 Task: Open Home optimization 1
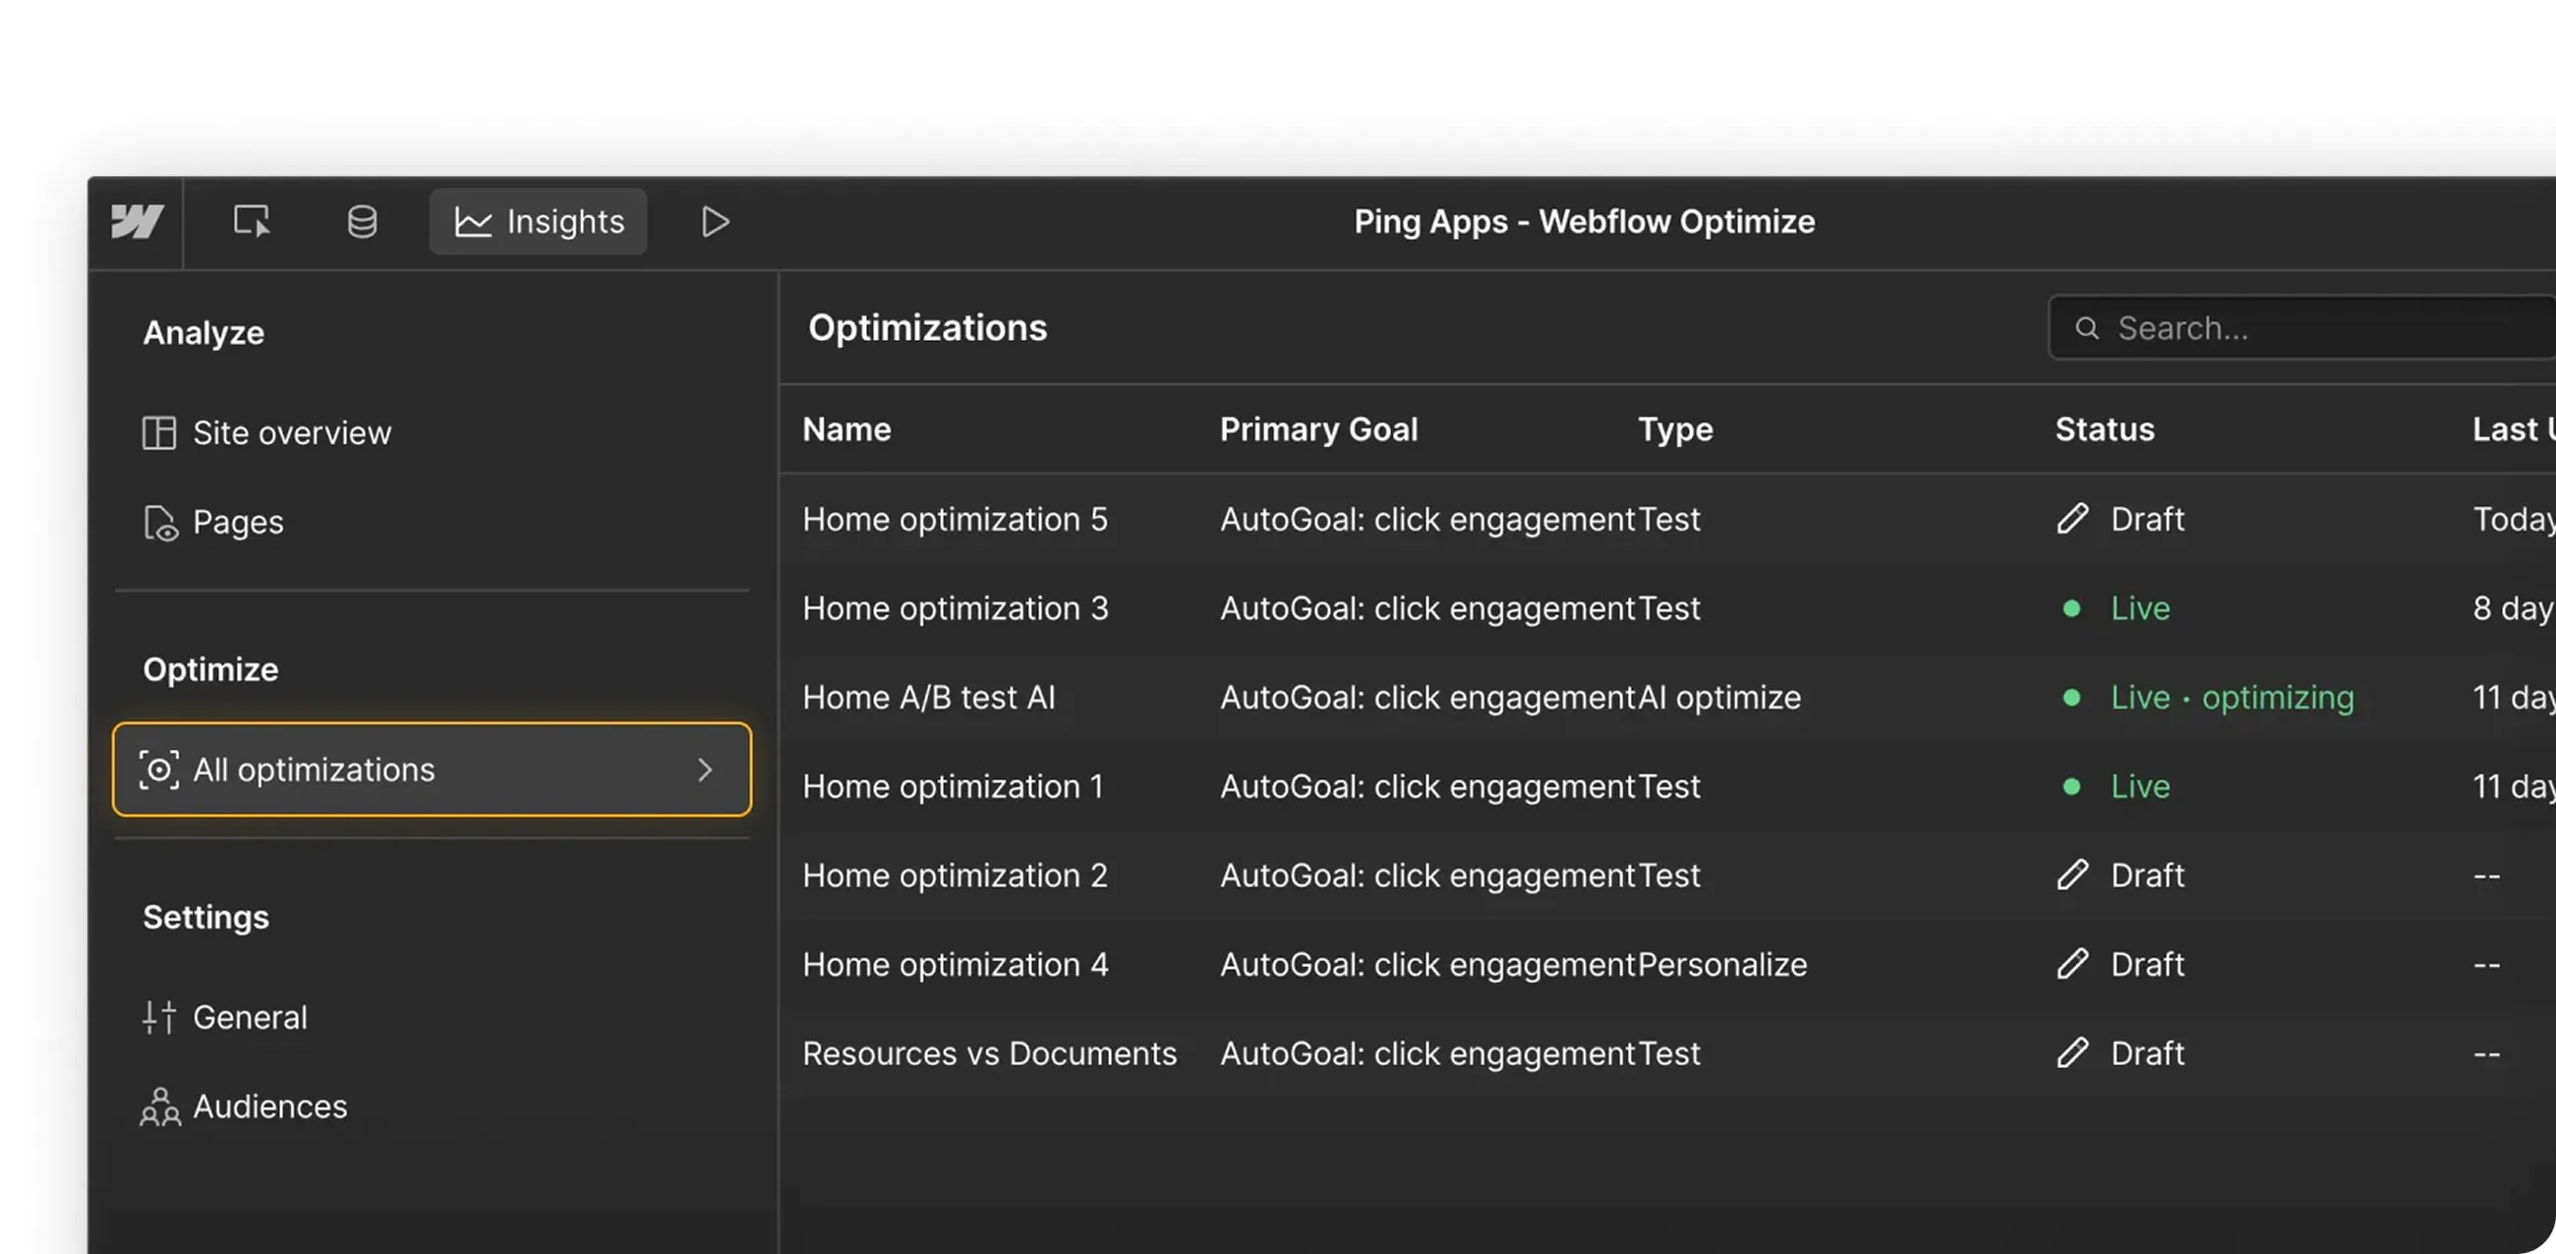pos(953,787)
